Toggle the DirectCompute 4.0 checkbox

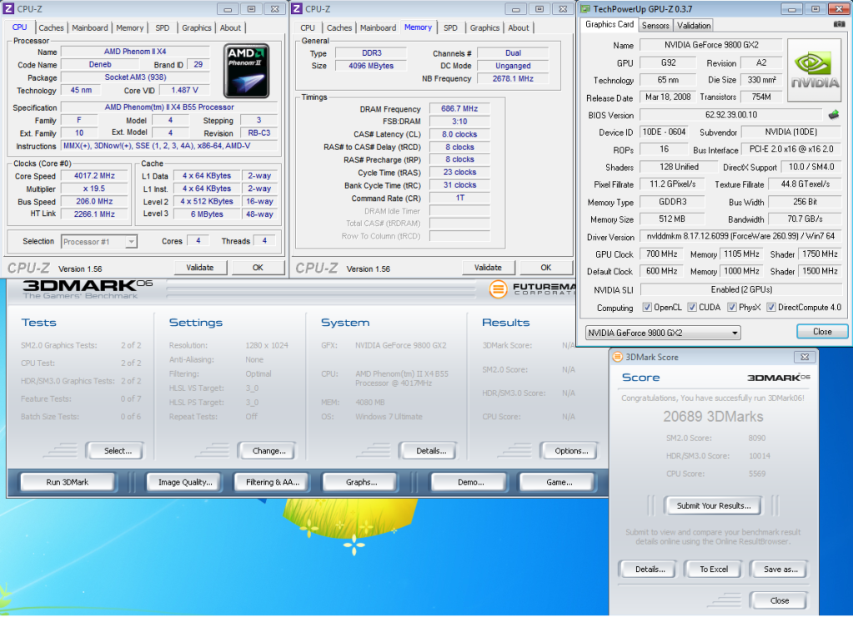(x=770, y=308)
